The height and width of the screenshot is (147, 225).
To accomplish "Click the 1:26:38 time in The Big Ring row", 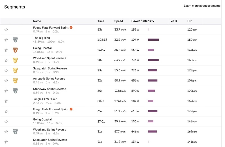I will (x=102, y=40).
